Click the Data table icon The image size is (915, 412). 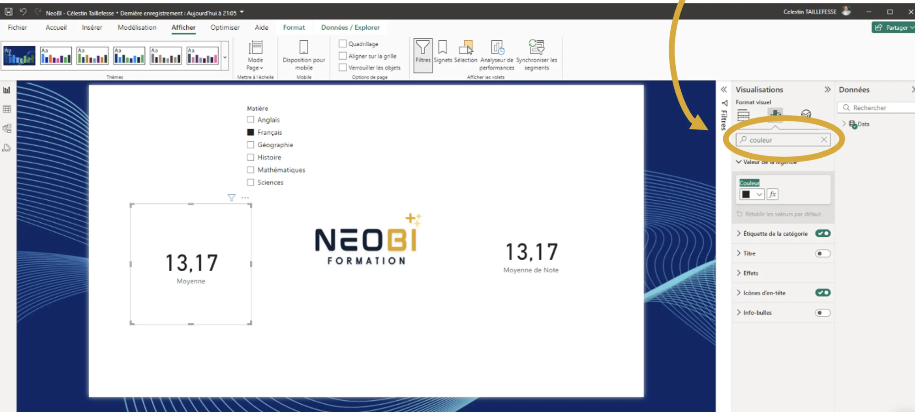pyautogui.click(x=853, y=124)
